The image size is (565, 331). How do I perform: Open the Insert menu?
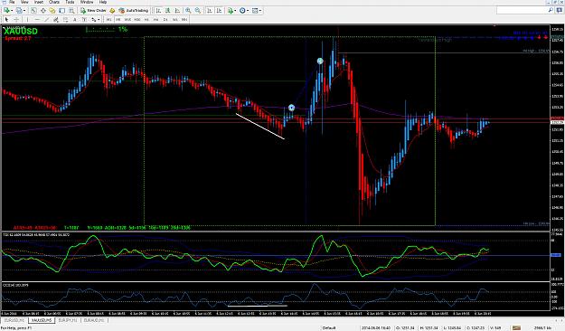(x=39, y=2)
